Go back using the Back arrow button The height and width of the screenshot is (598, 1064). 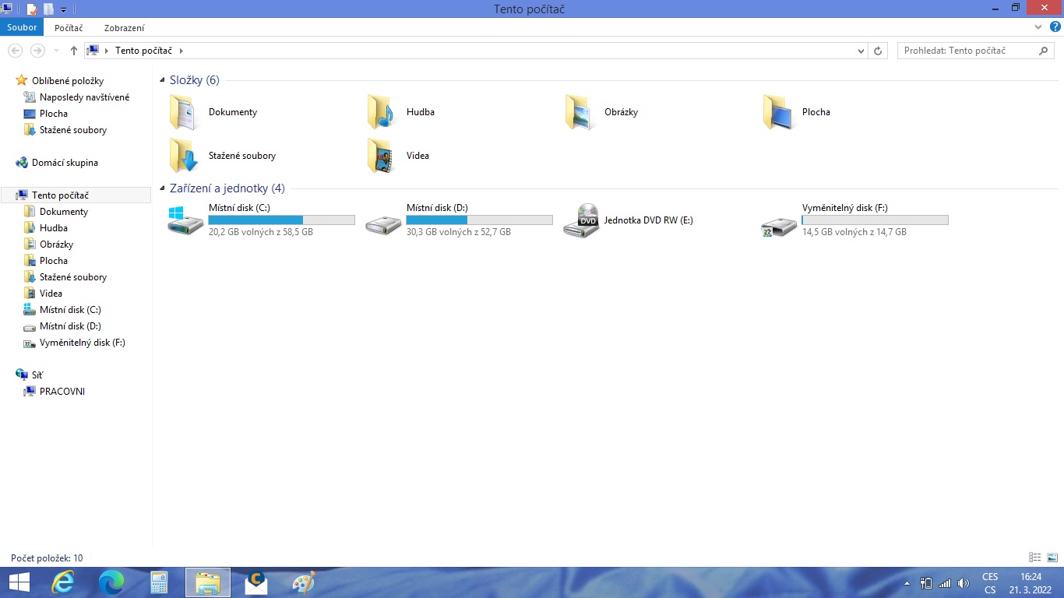[15, 51]
